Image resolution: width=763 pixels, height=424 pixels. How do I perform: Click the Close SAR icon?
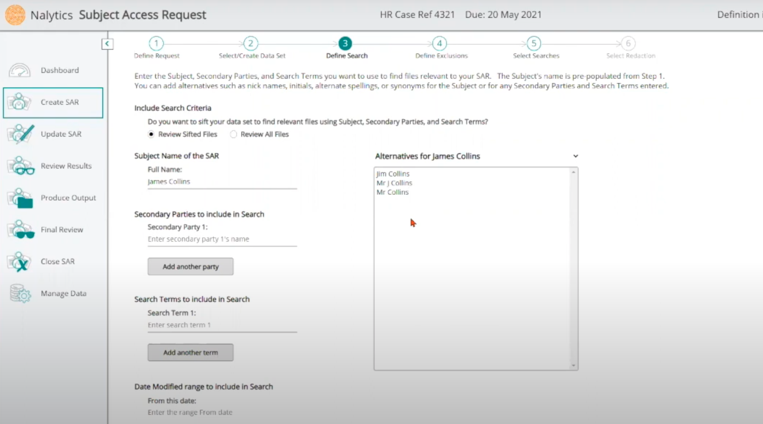point(19,262)
